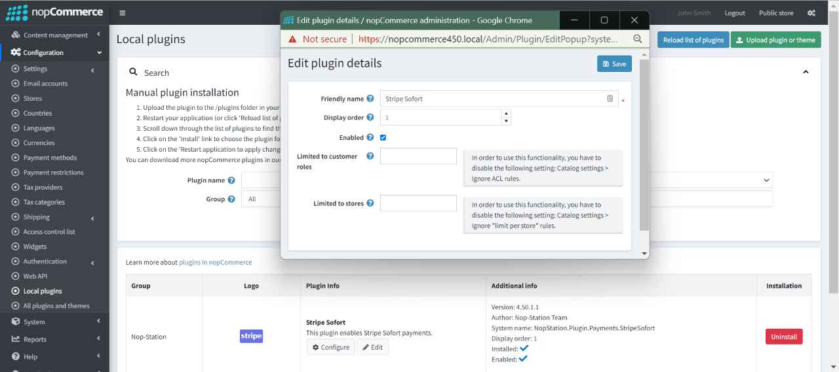This screenshot has width=839, height=372.
Task: Click the popup URL address text
Action: tap(488, 39)
